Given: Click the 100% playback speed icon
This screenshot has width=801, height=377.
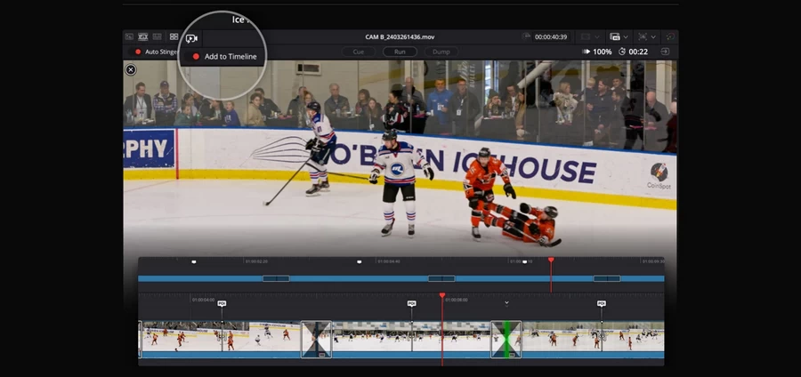Looking at the screenshot, I should click(586, 52).
